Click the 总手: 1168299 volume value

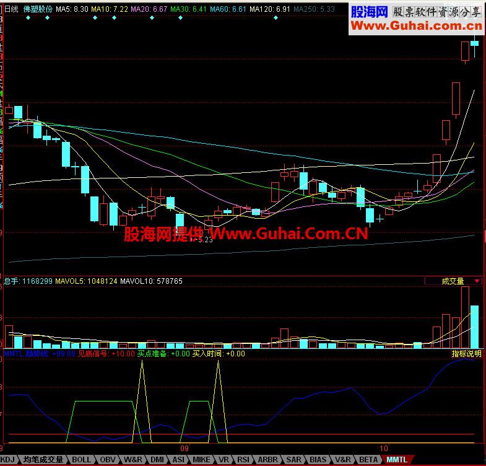click(x=28, y=281)
